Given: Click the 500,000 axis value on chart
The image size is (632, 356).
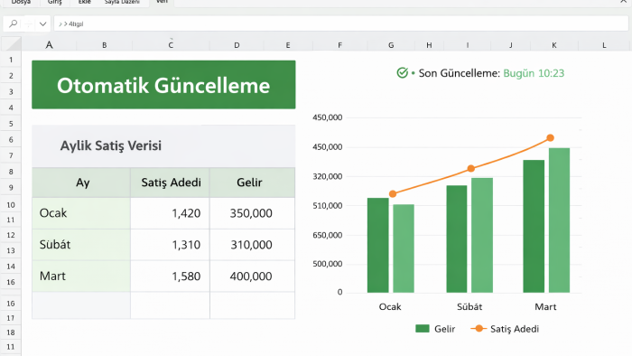Looking at the screenshot, I should coord(327,264).
